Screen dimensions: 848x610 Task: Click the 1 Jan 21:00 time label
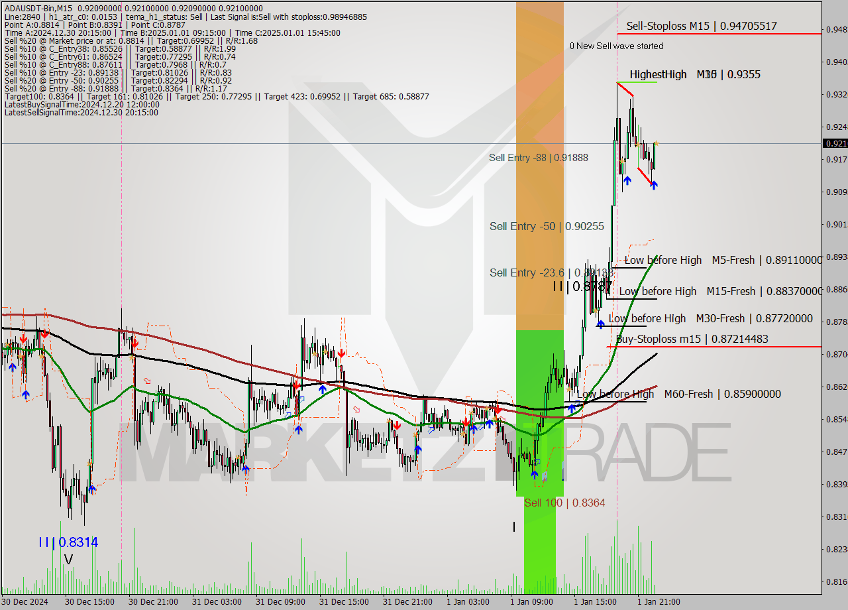coord(659,602)
